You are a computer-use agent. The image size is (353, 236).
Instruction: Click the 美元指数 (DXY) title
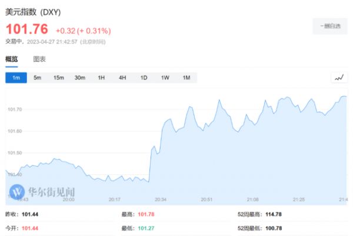point(33,12)
